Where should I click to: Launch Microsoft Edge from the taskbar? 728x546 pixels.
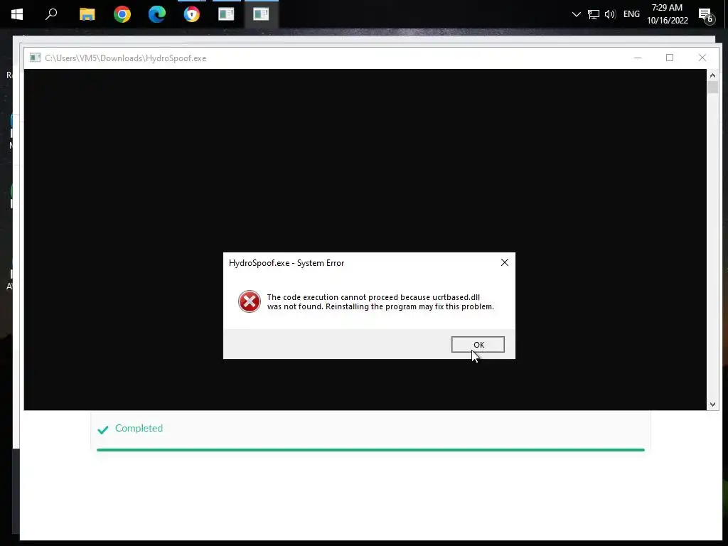click(157, 14)
